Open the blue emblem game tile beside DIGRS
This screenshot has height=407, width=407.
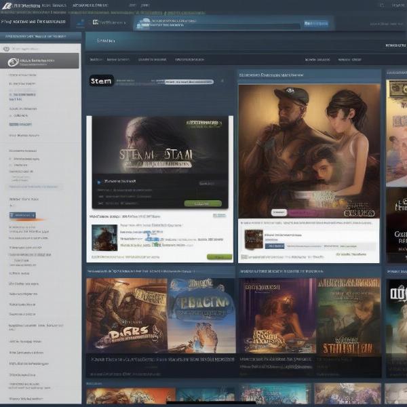click(x=201, y=315)
